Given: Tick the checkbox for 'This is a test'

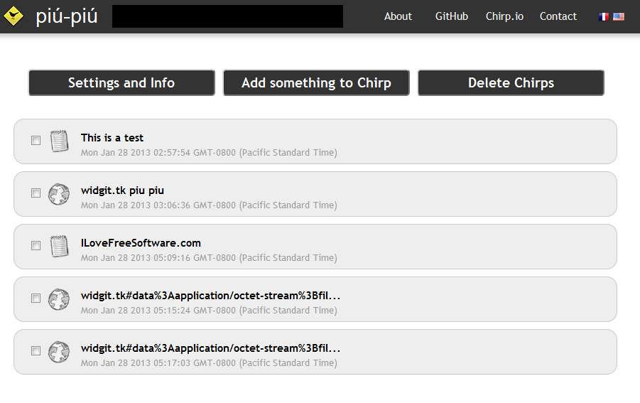Looking at the screenshot, I should pyautogui.click(x=36, y=141).
